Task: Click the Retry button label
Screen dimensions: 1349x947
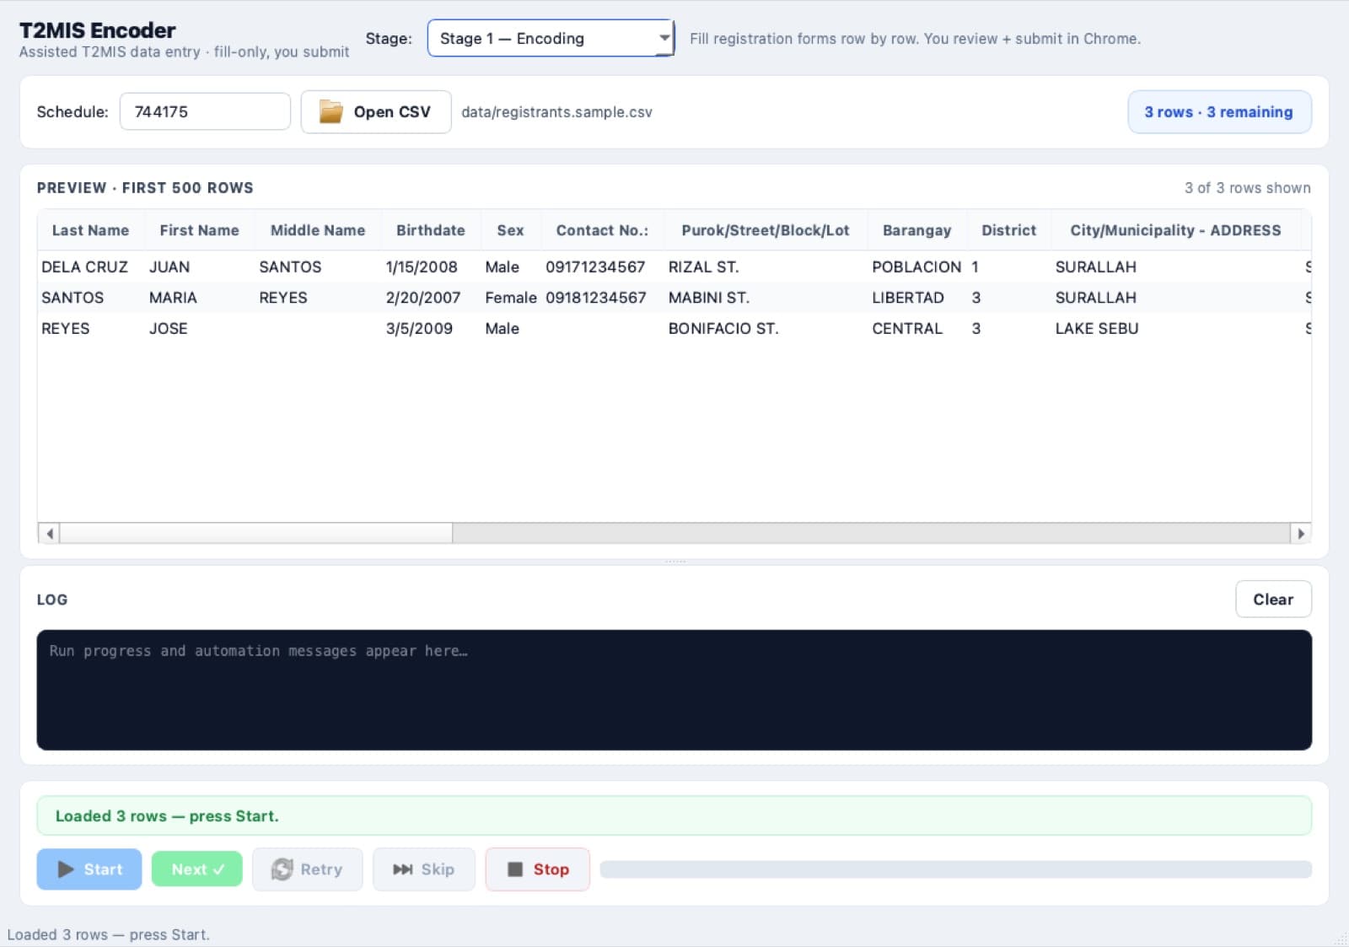Action: [x=321, y=869]
